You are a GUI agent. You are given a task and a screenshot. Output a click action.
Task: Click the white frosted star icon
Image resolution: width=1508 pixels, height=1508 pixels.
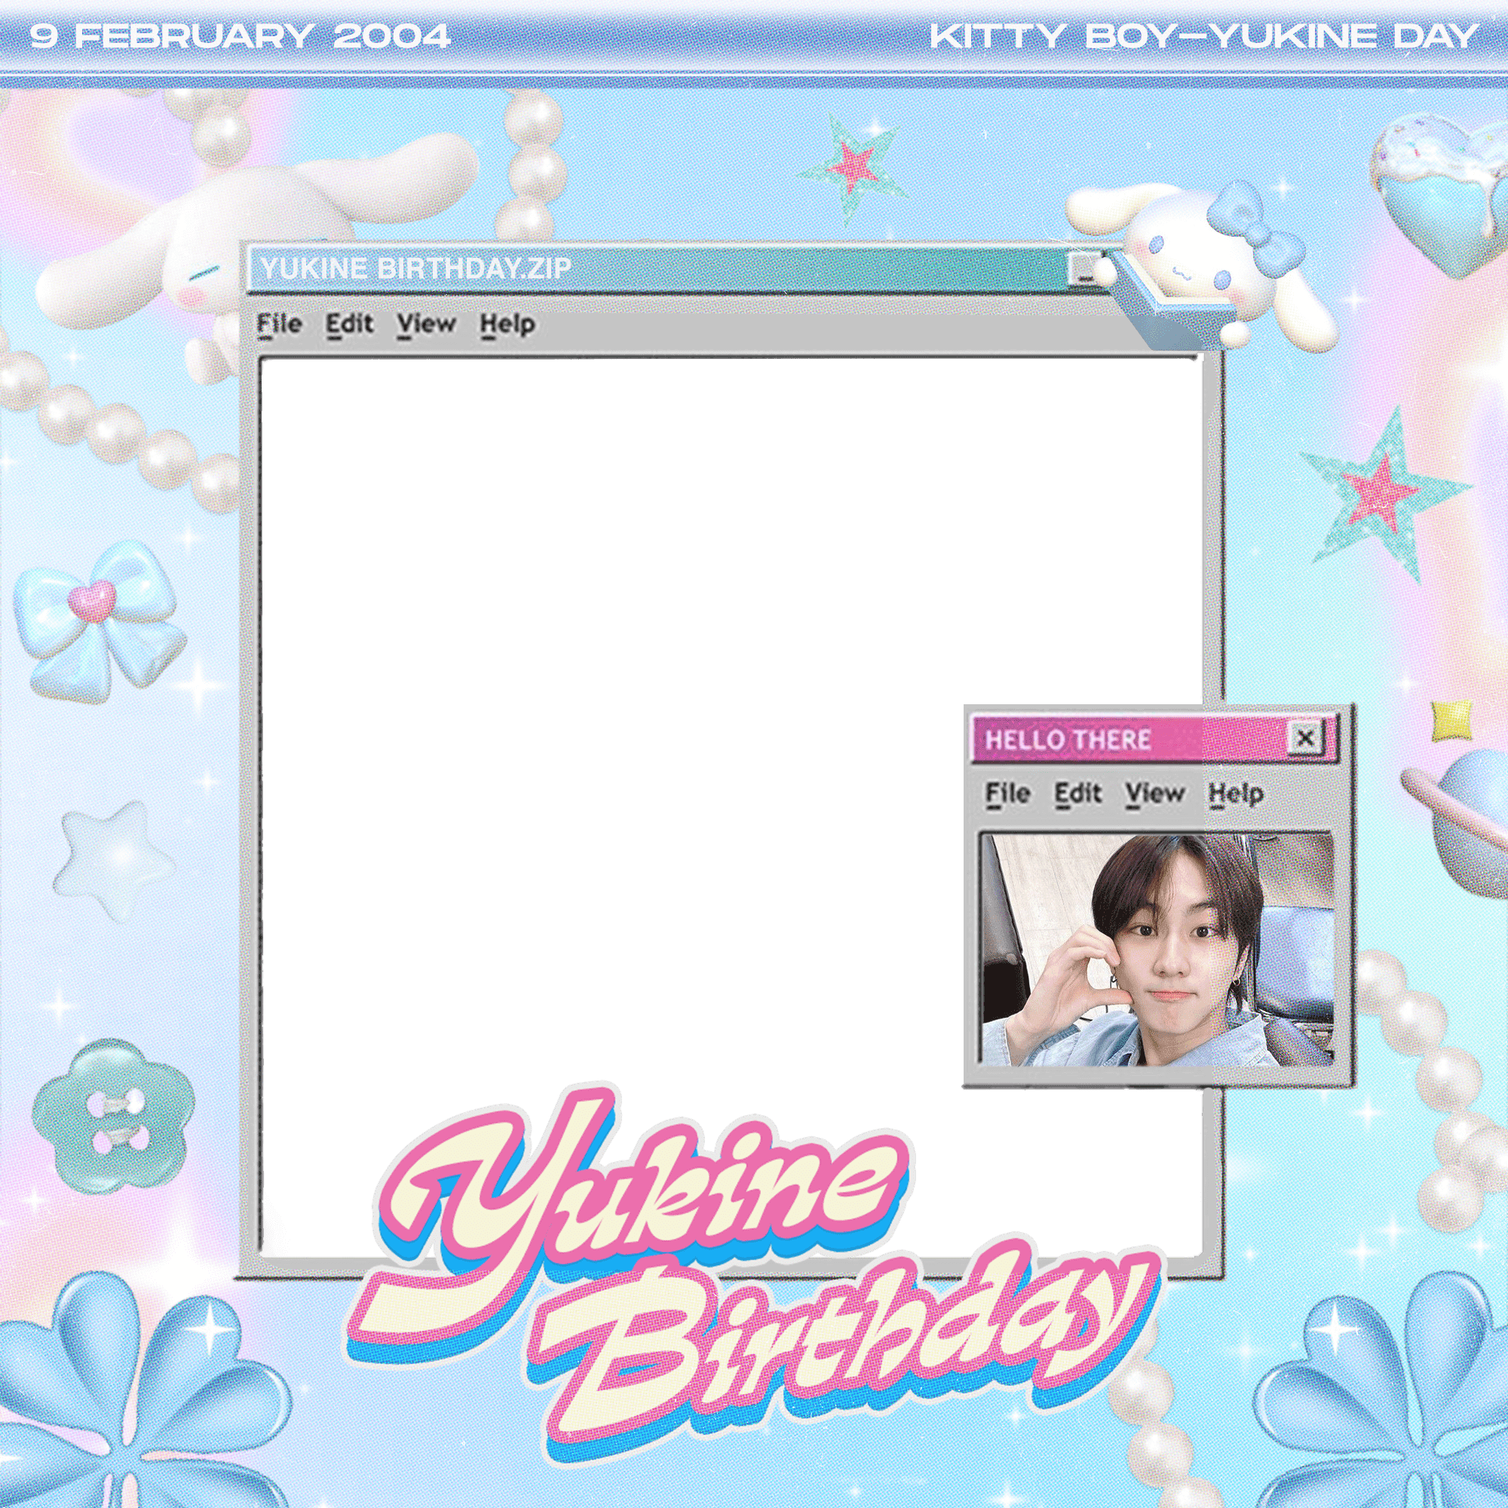coord(113,860)
